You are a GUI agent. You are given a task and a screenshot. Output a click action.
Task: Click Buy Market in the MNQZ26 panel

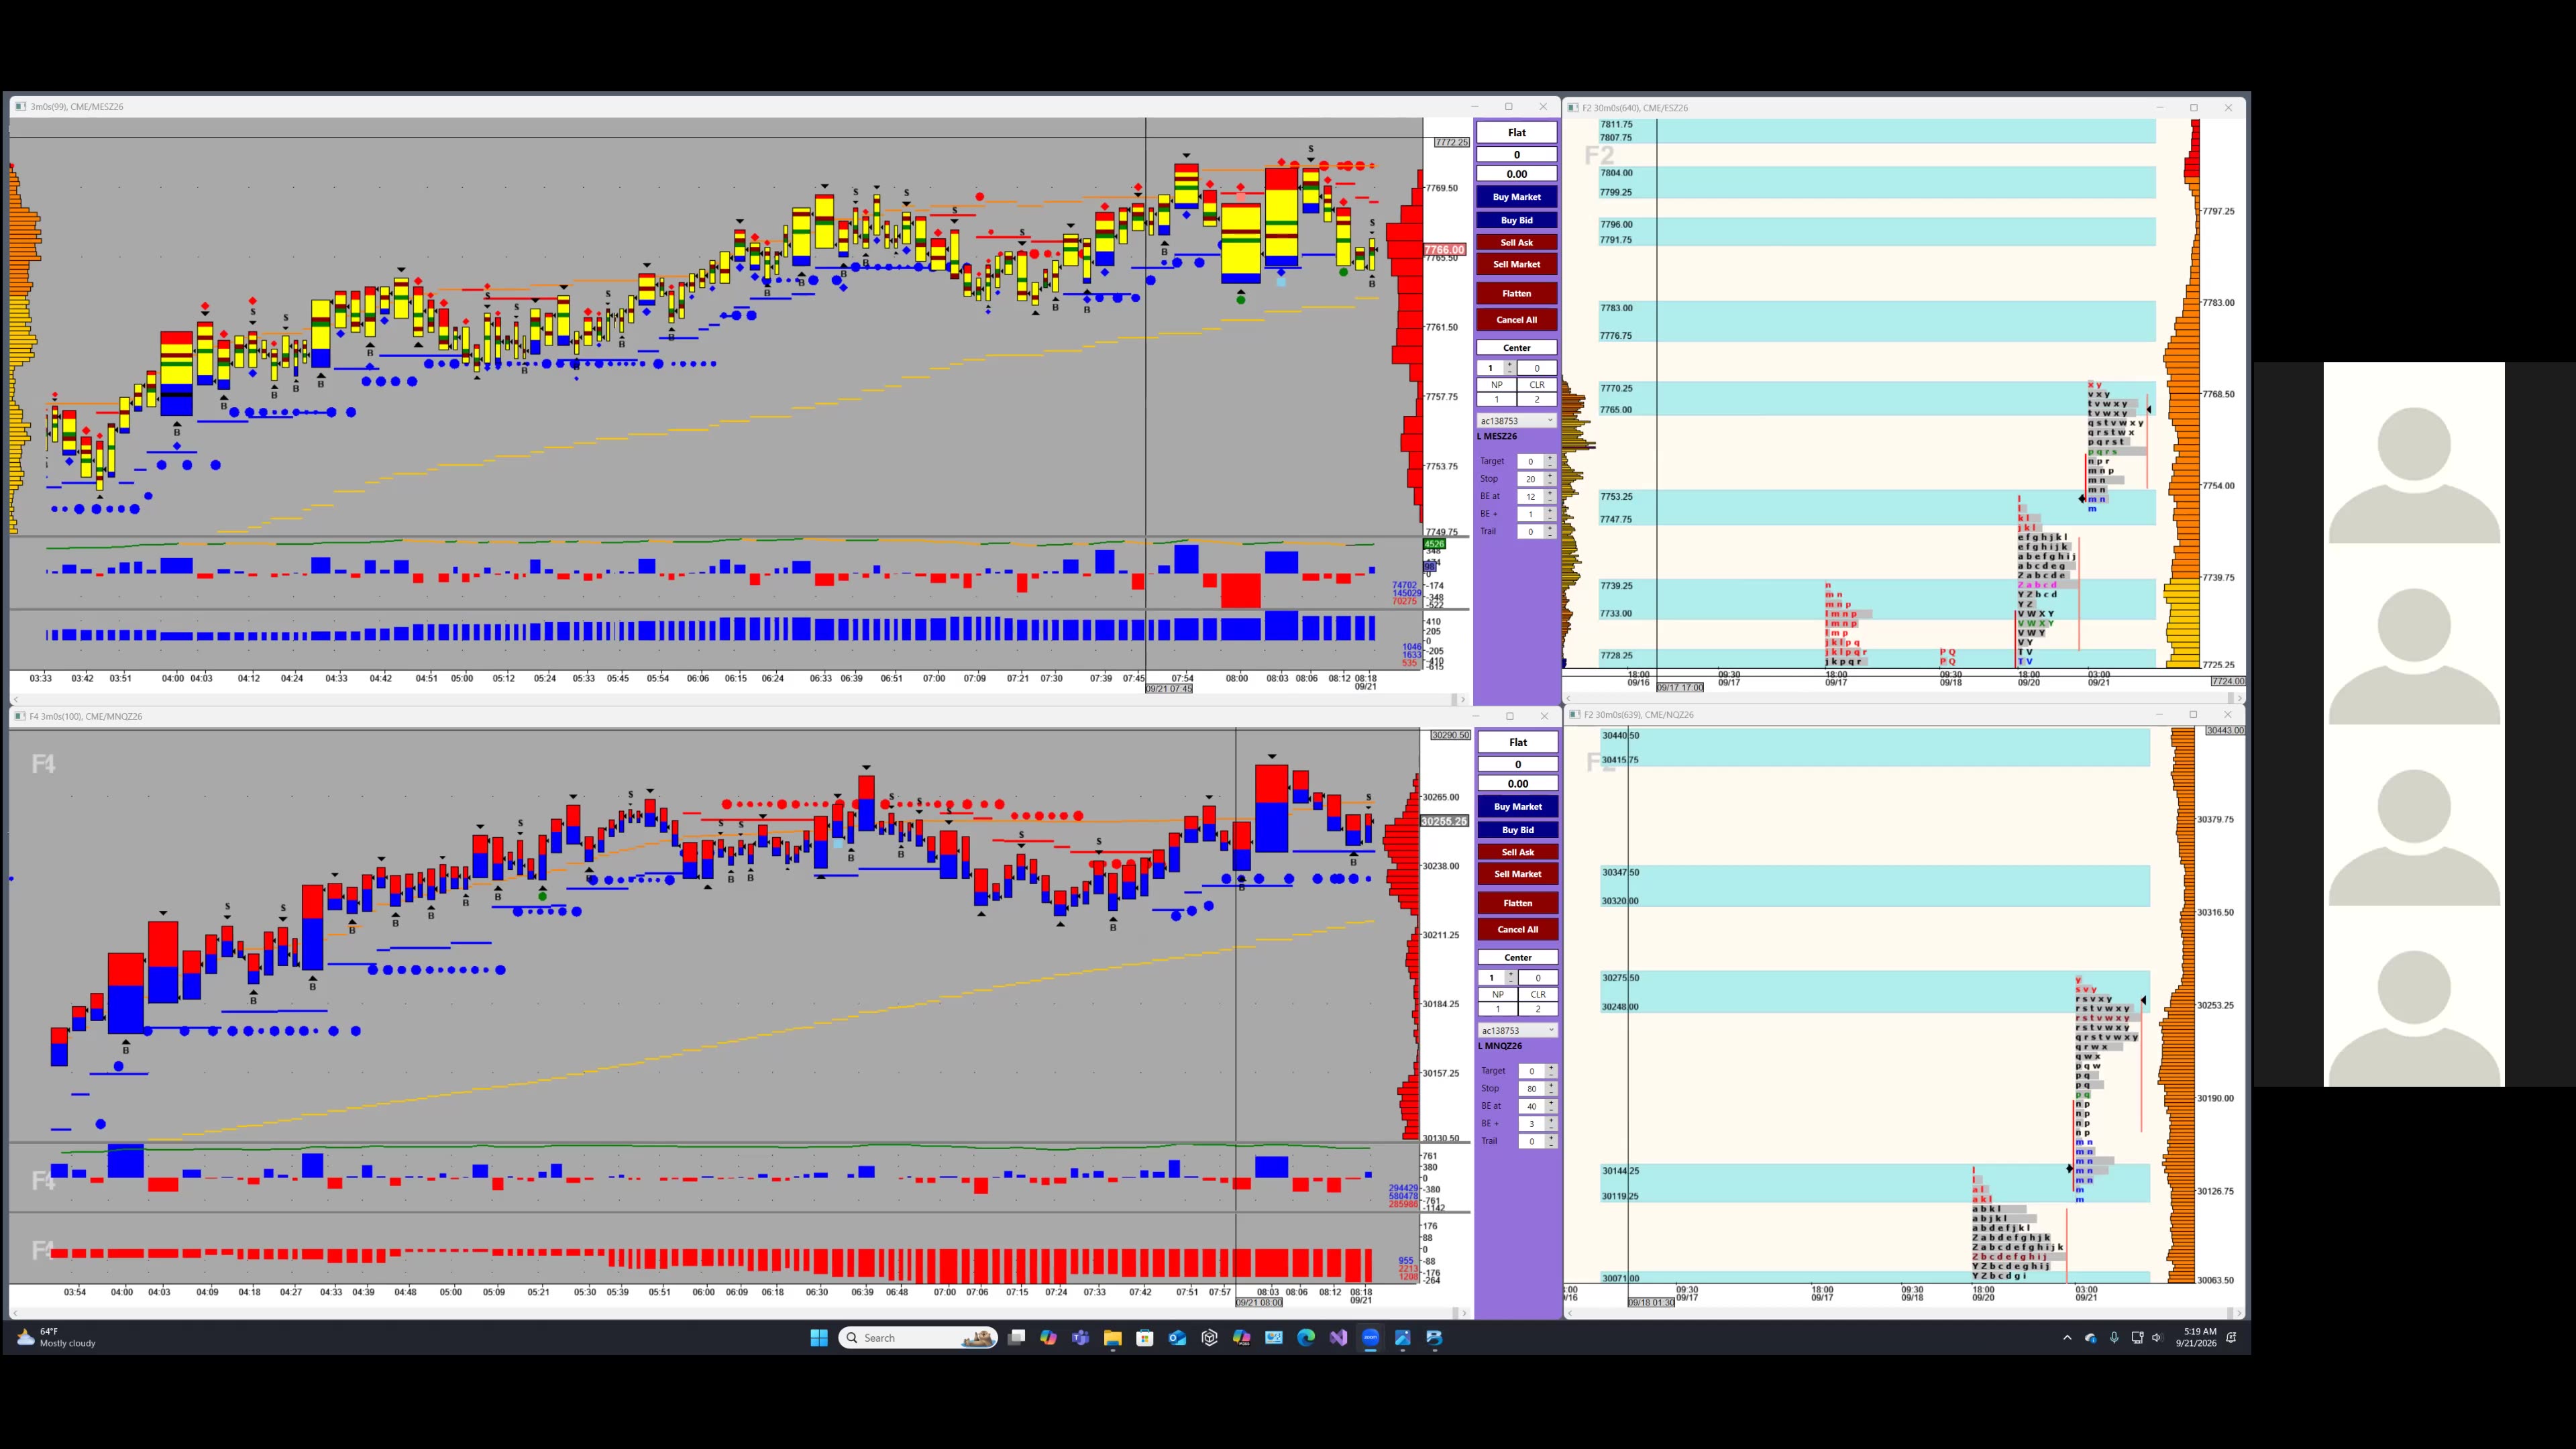[1517, 807]
